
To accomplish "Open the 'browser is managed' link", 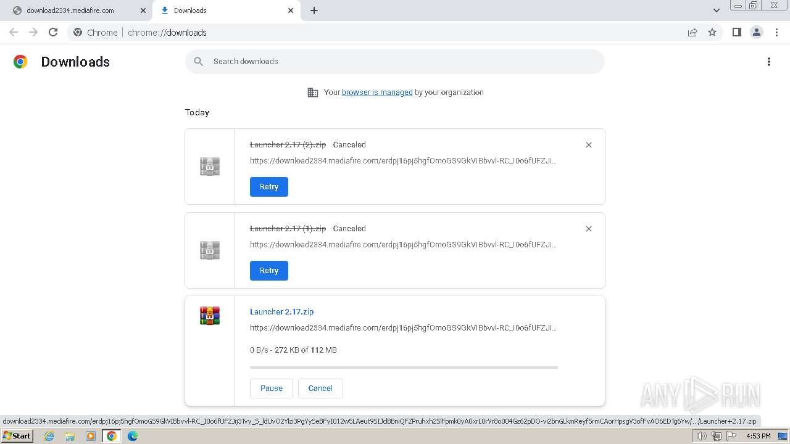I will point(377,92).
